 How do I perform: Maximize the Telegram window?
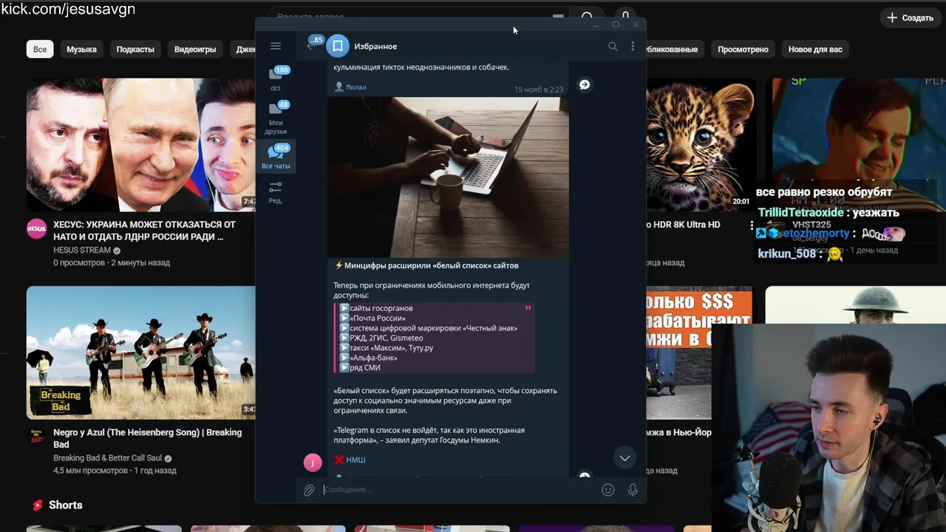pyautogui.click(x=616, y=24)
